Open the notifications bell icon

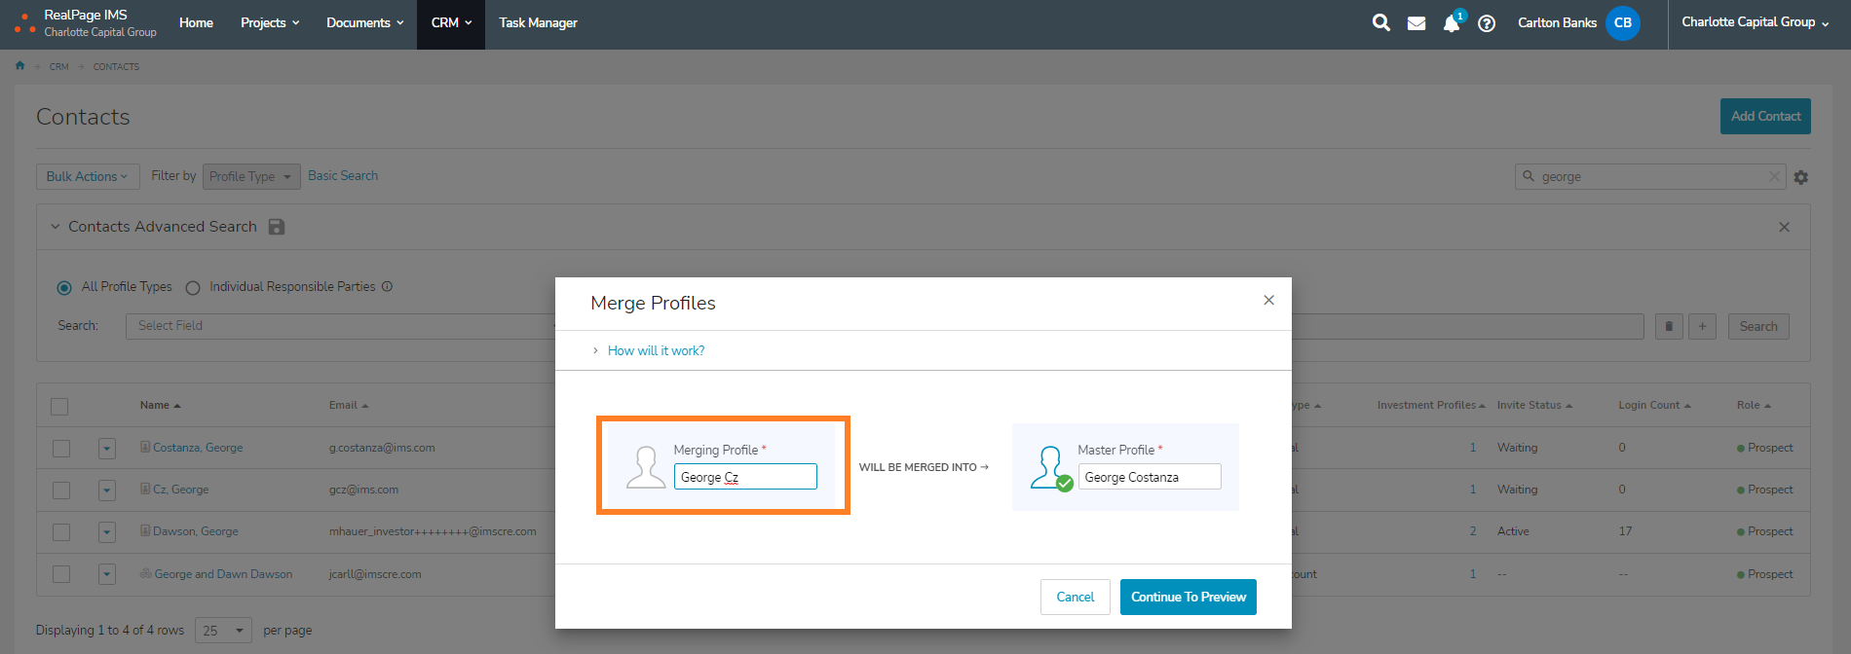click(1452, 23)
